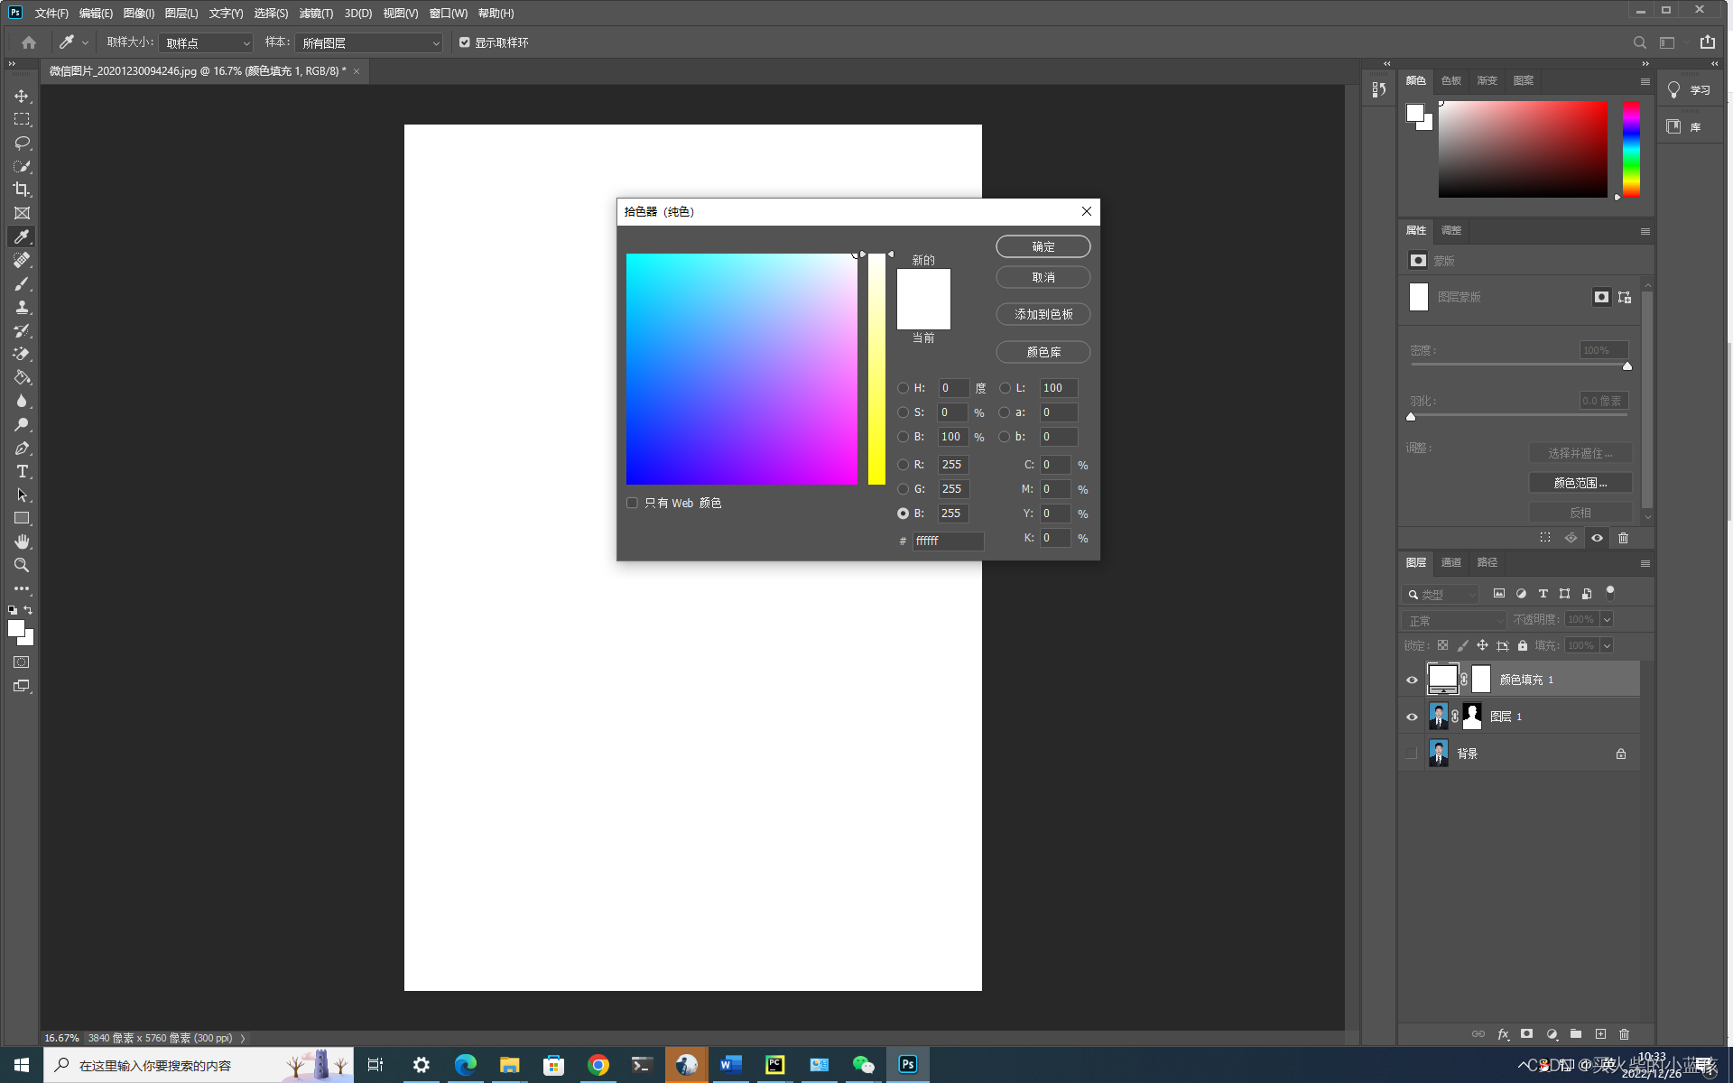Select the Hand tool

[22, 541]
